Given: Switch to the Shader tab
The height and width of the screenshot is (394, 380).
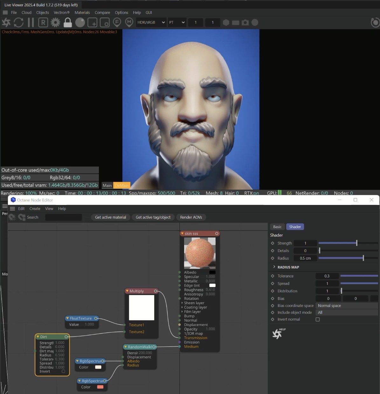Looking at the screenshot, I should tap(295, 227).
